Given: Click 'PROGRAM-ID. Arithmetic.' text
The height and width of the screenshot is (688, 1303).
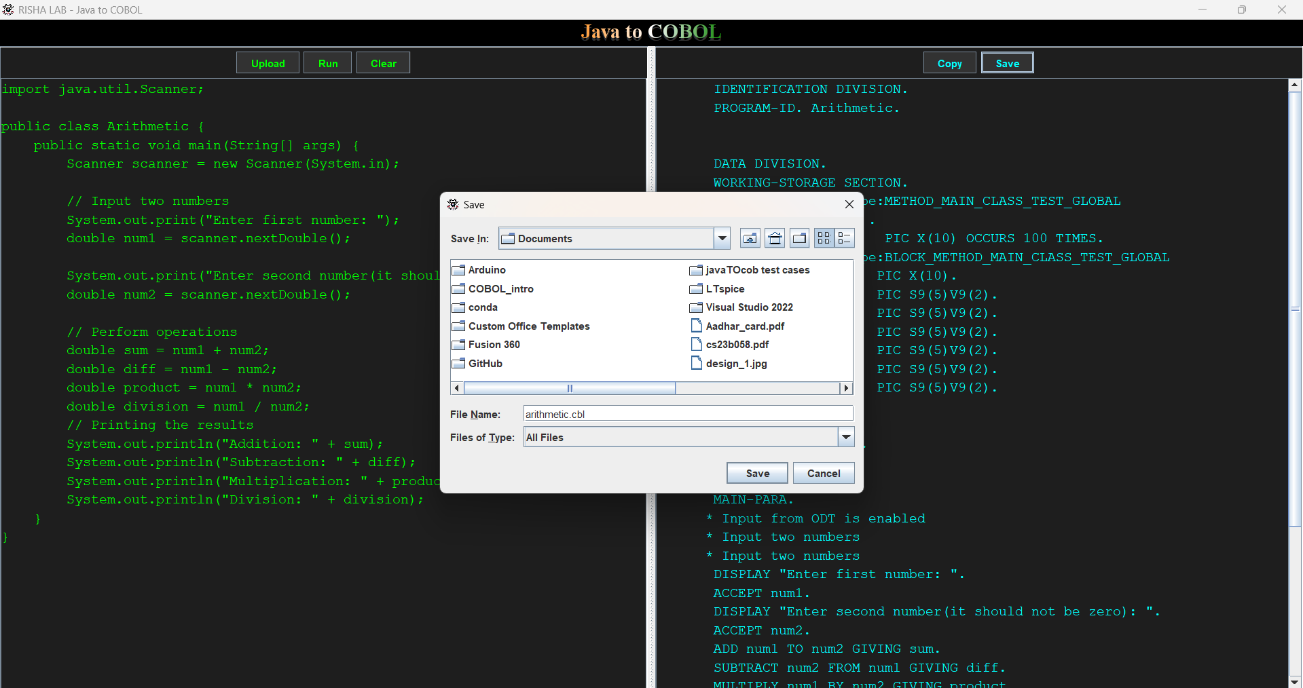Looking at the screenshot, I should point(806,108).
